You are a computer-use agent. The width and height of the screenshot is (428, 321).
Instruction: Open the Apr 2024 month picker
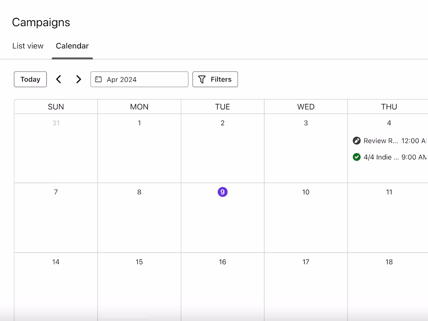pos(139,79)
